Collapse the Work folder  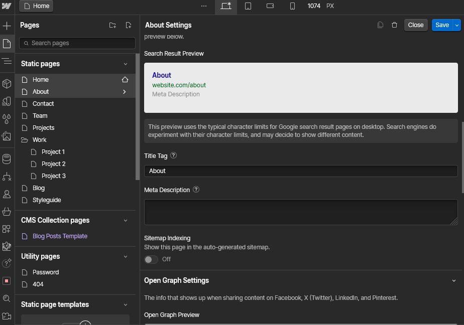(x=25, y=140)
